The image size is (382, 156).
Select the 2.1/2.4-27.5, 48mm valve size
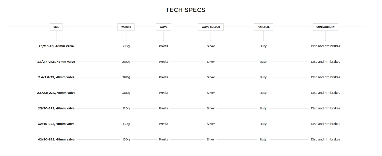56,62
